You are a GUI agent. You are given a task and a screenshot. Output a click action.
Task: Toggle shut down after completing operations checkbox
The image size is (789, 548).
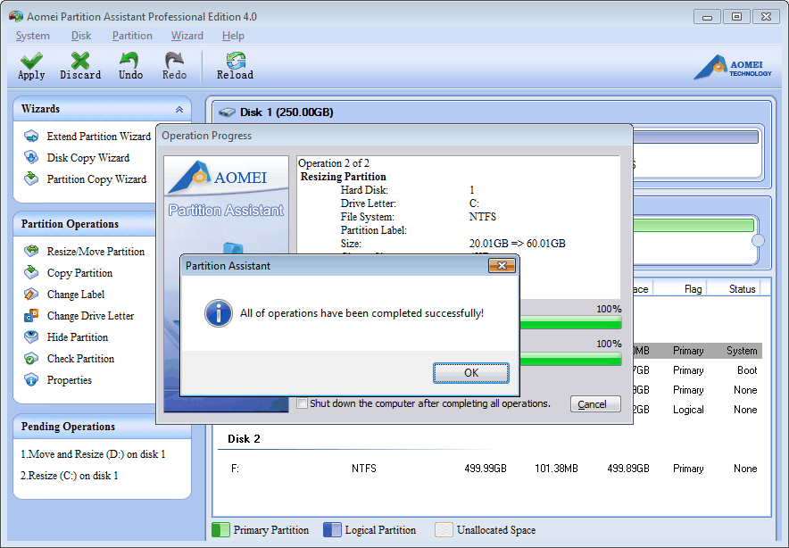302,403
